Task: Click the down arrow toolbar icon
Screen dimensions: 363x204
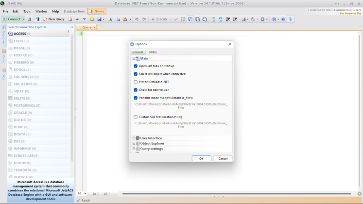Action: (x=84, y=19)
